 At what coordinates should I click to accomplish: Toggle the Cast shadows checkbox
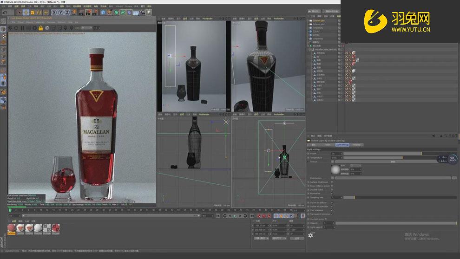(332, 210)
